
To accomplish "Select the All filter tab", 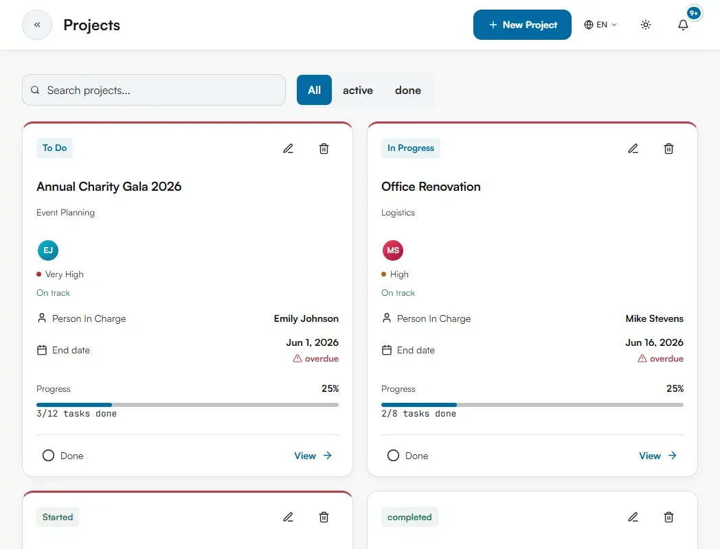I will coord(314,90).
